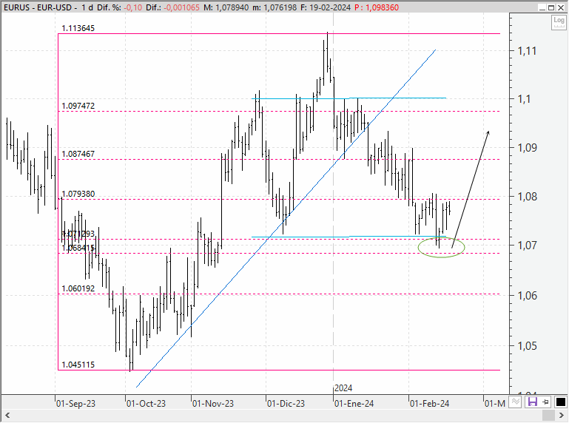The height and width of the screenshot is (423, 569).
Task: Click the 01-Sep-23 date label
Action: pyautogui.click(x=76, y=404)
